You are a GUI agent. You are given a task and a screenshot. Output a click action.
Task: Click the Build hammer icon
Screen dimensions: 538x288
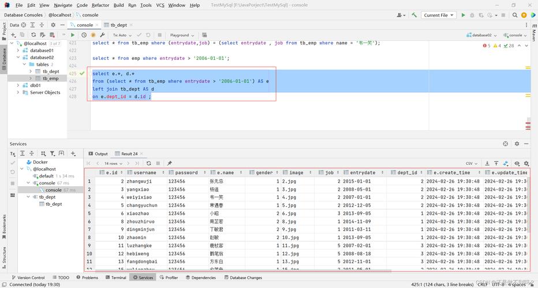414,15
